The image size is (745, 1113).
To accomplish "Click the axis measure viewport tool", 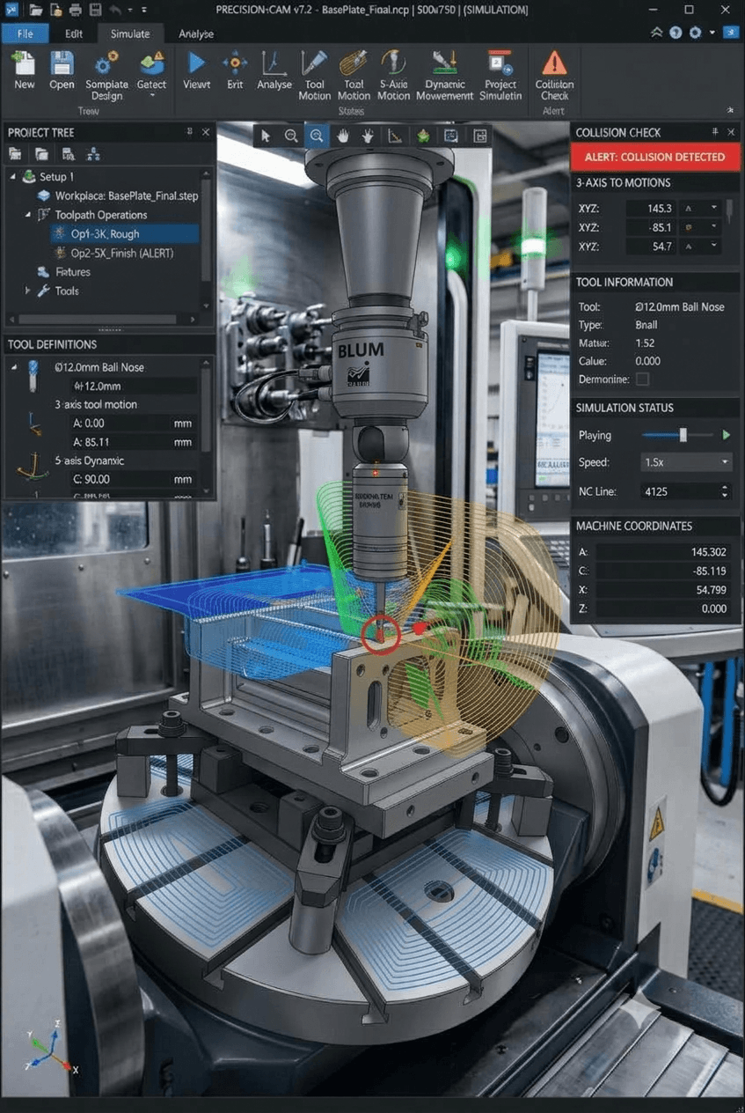I will click(x=395, y=136).
